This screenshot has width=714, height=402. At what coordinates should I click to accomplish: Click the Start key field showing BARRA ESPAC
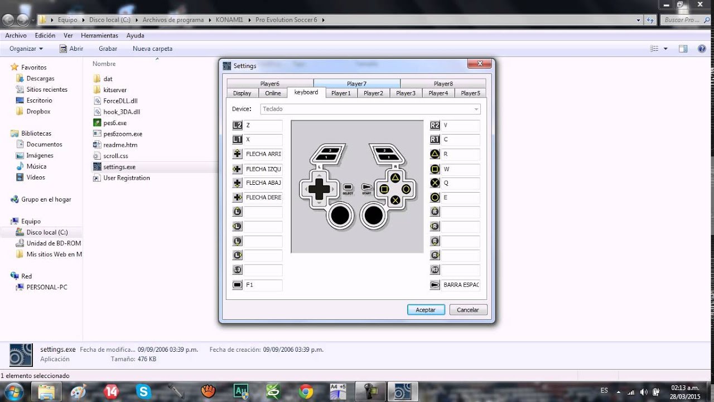(461, 285)
